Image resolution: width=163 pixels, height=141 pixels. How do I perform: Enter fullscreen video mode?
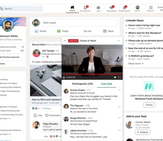(x=119, y=78)
